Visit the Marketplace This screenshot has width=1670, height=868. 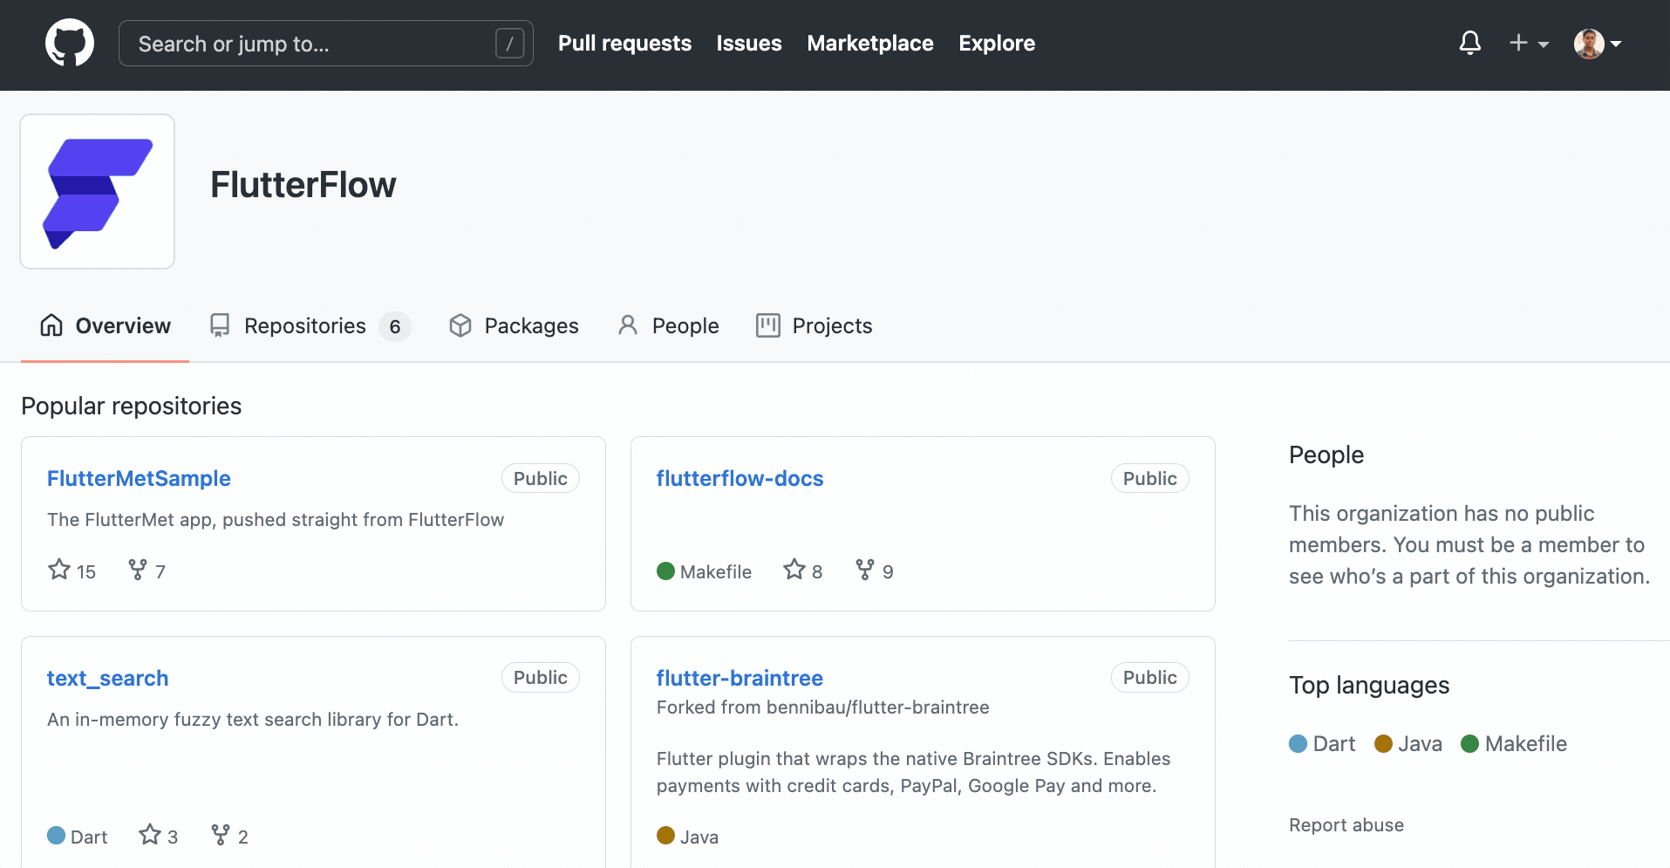870,43
